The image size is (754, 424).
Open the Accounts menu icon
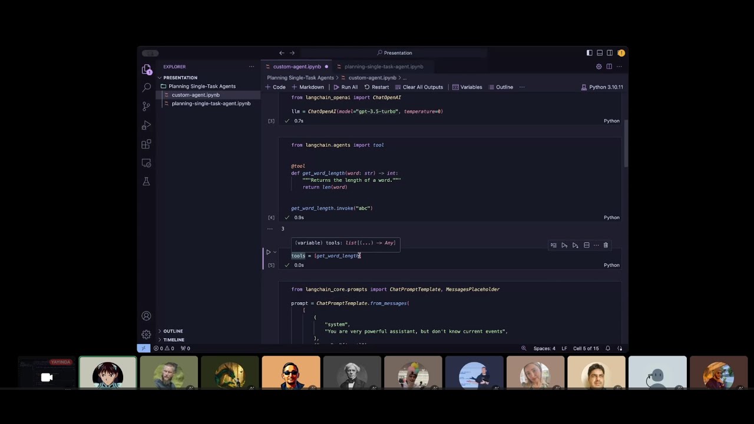(x=147, y=316)
